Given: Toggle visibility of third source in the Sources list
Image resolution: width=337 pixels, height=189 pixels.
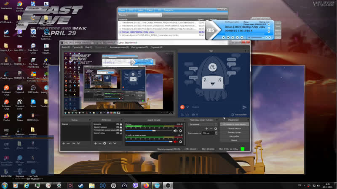Looking at the screenshot, I should [x=118, y=130].
